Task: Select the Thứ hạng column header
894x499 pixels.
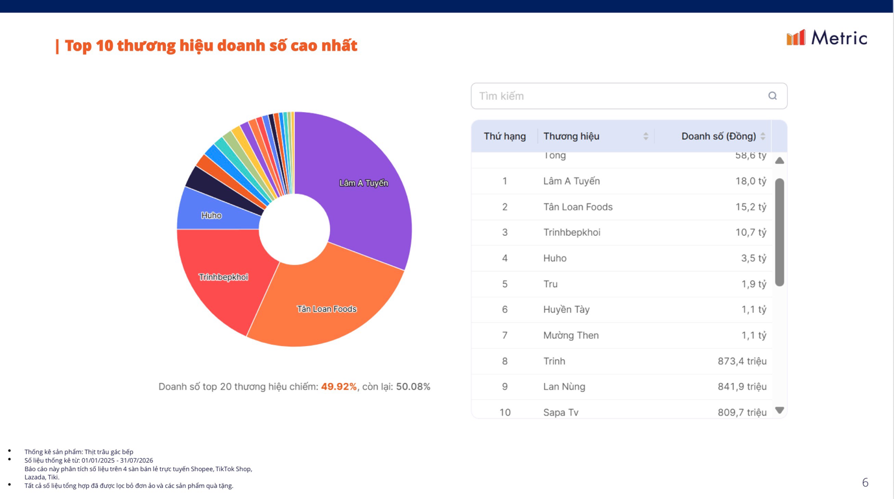Action: pos(504,136)
